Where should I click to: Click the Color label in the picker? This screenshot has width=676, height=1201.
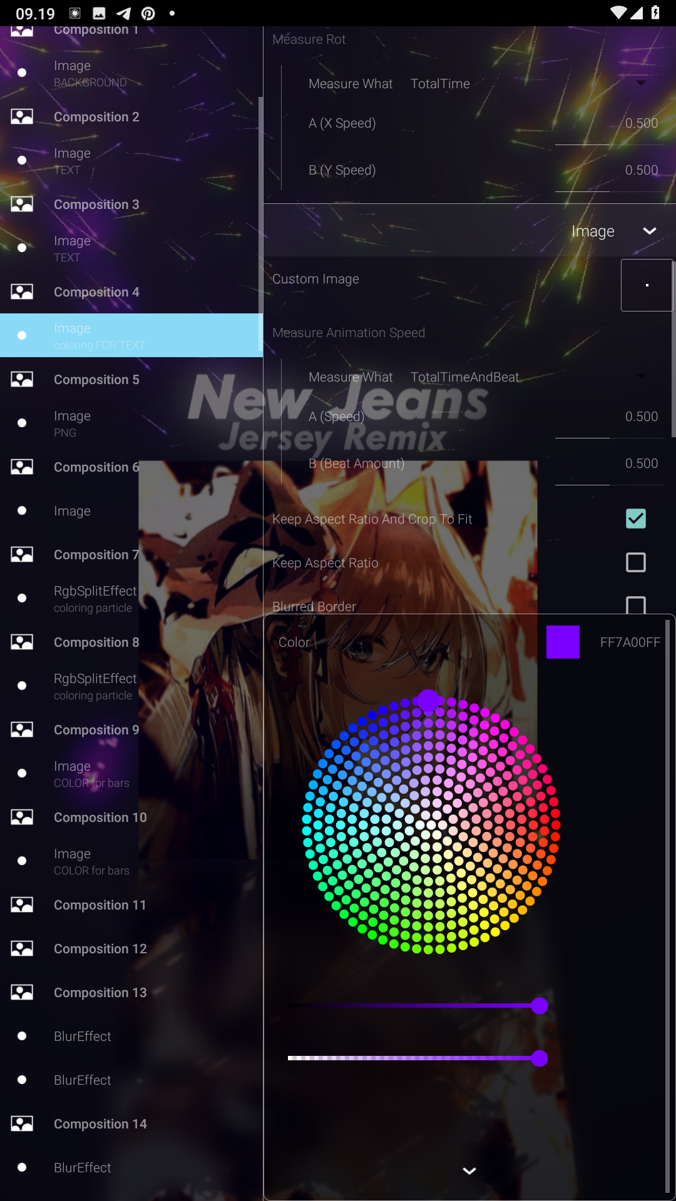294,642
